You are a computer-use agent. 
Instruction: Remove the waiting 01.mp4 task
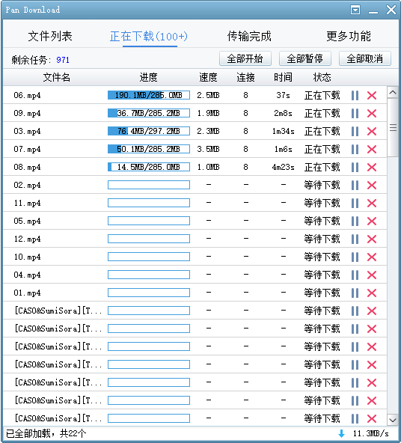[372, 293]
